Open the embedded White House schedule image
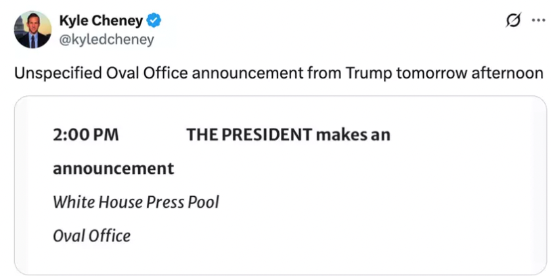The height and width of the screenshot is (276, 551). [280, 185]
